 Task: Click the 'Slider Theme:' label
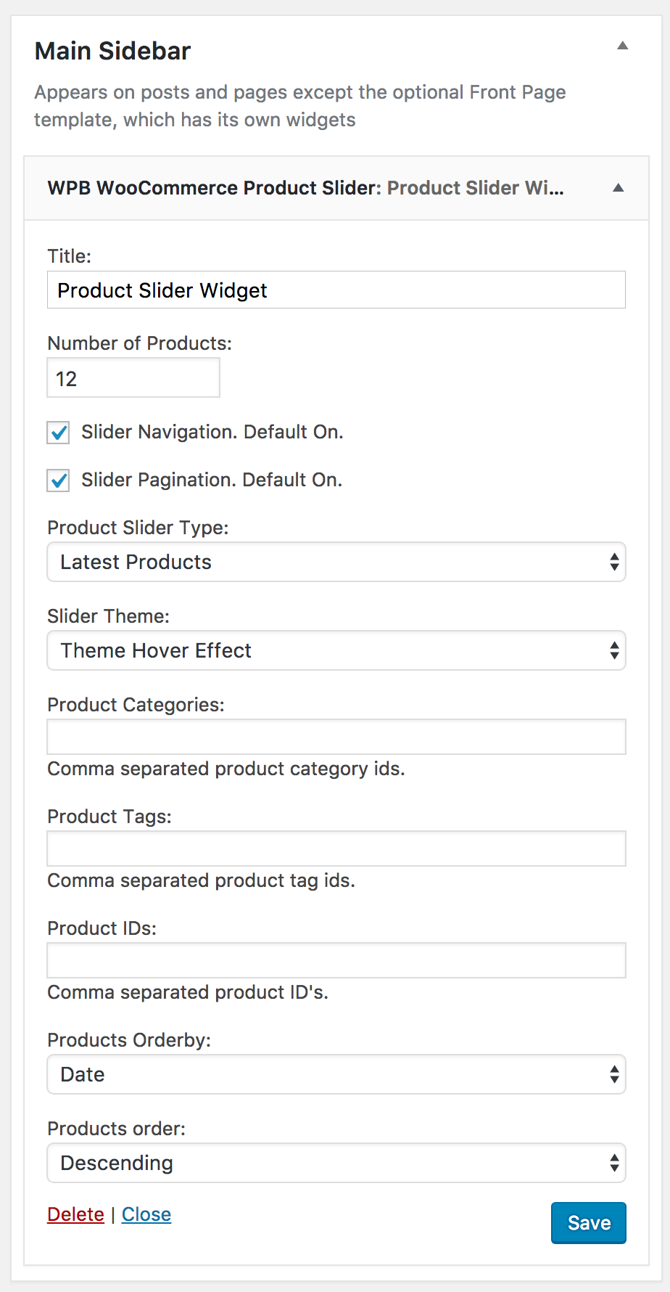108,616
